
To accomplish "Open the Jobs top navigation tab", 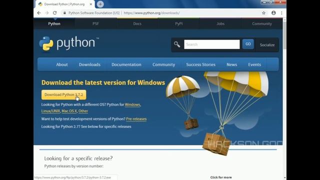I will (x=220, y=23).
